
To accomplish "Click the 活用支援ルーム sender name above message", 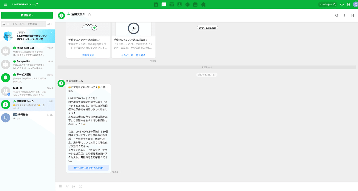I will [x=74, y=81].
